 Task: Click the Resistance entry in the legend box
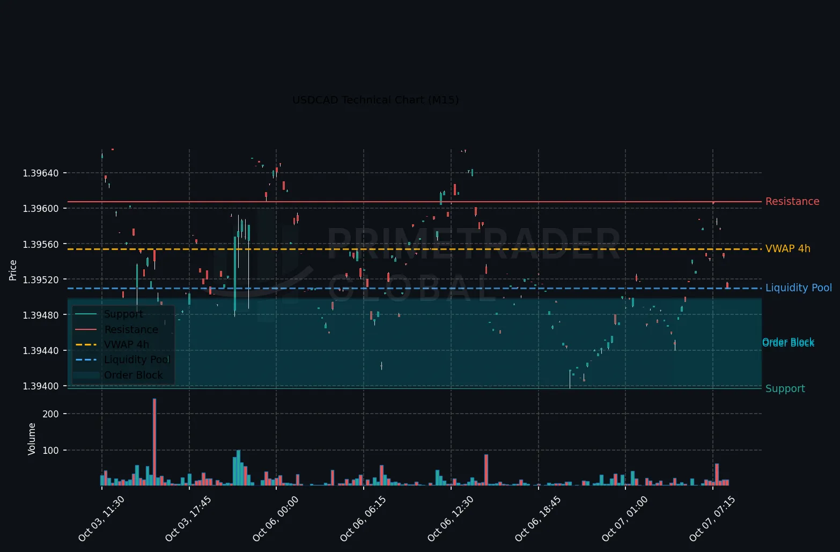(x=131, y=329)
